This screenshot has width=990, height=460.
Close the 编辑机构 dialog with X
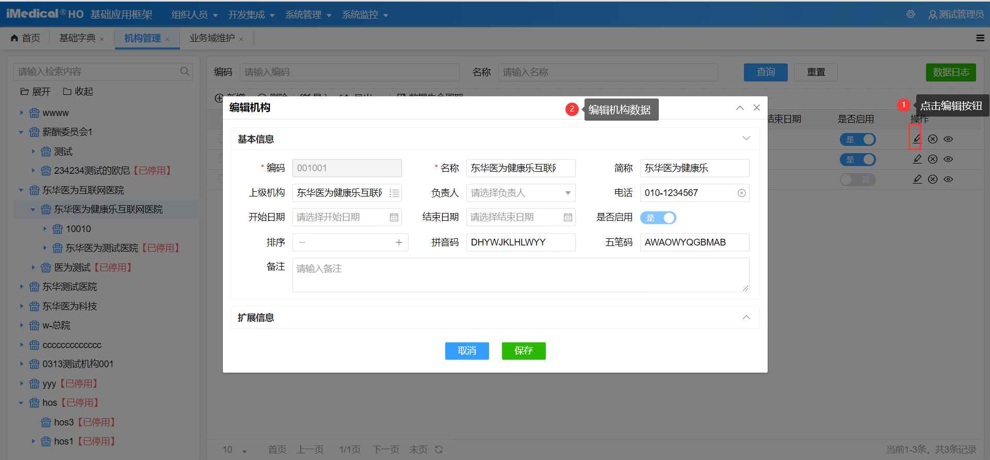757,107
